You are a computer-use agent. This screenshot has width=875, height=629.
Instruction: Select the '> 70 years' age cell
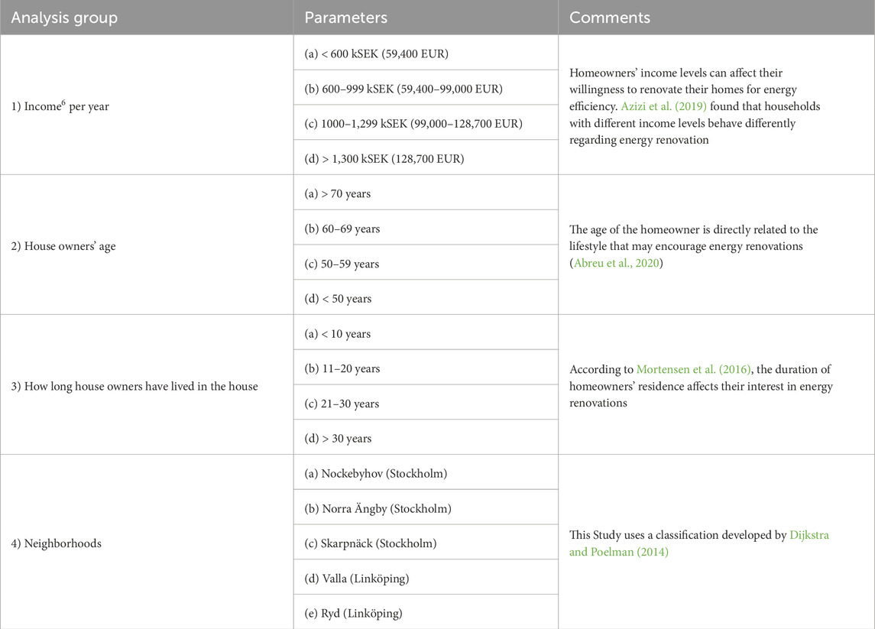click(426, 193)
